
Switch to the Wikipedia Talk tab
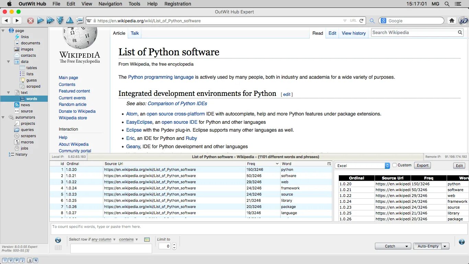(x=135, y=33)
